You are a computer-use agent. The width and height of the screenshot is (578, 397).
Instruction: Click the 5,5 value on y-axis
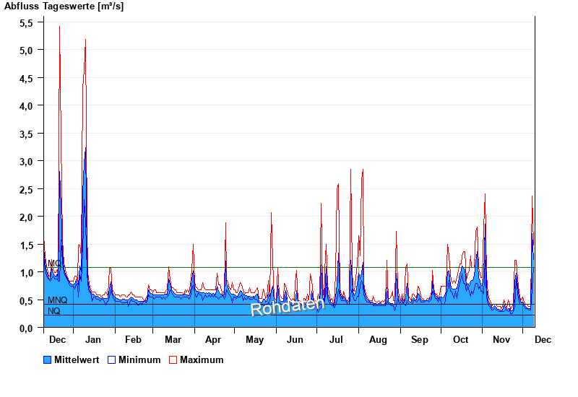coord(26,22)
